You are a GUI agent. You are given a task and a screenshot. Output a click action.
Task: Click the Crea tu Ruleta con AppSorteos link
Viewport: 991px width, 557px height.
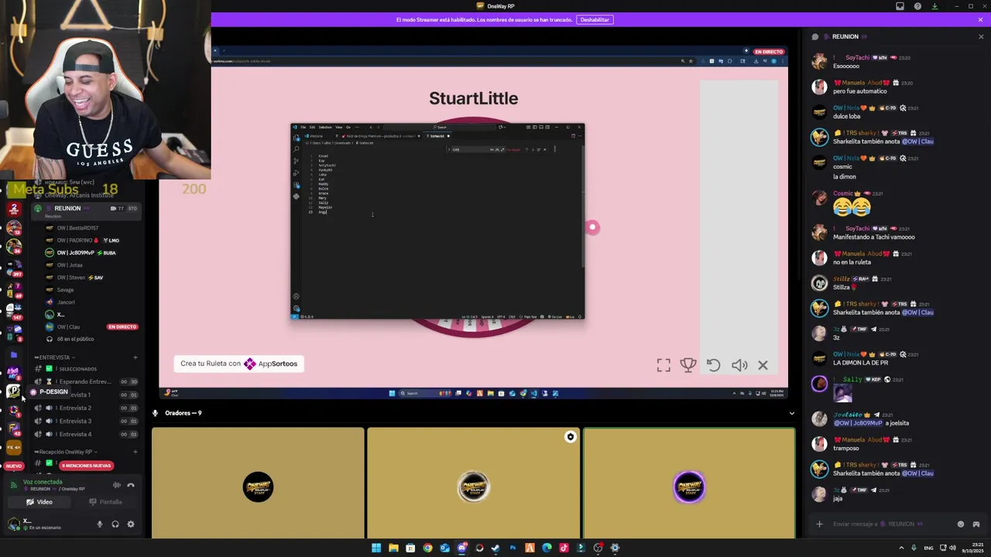tap(238, 364)
